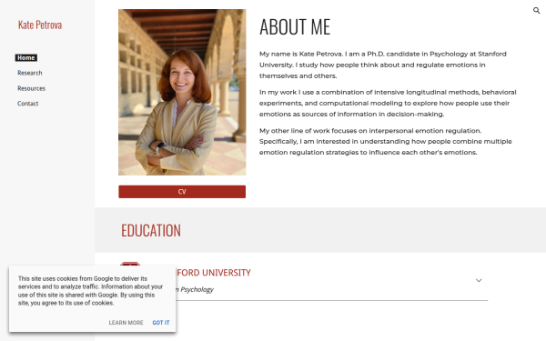Click the EDUCATION section heading
The image size is (546, 341).
coord(151,230)
